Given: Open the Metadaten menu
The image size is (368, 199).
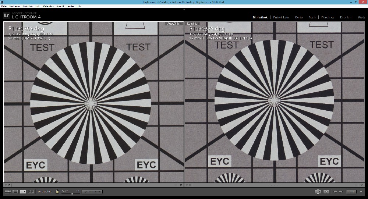Looking at the screenshot, I should pyautogui.click(x=48, y=7).
